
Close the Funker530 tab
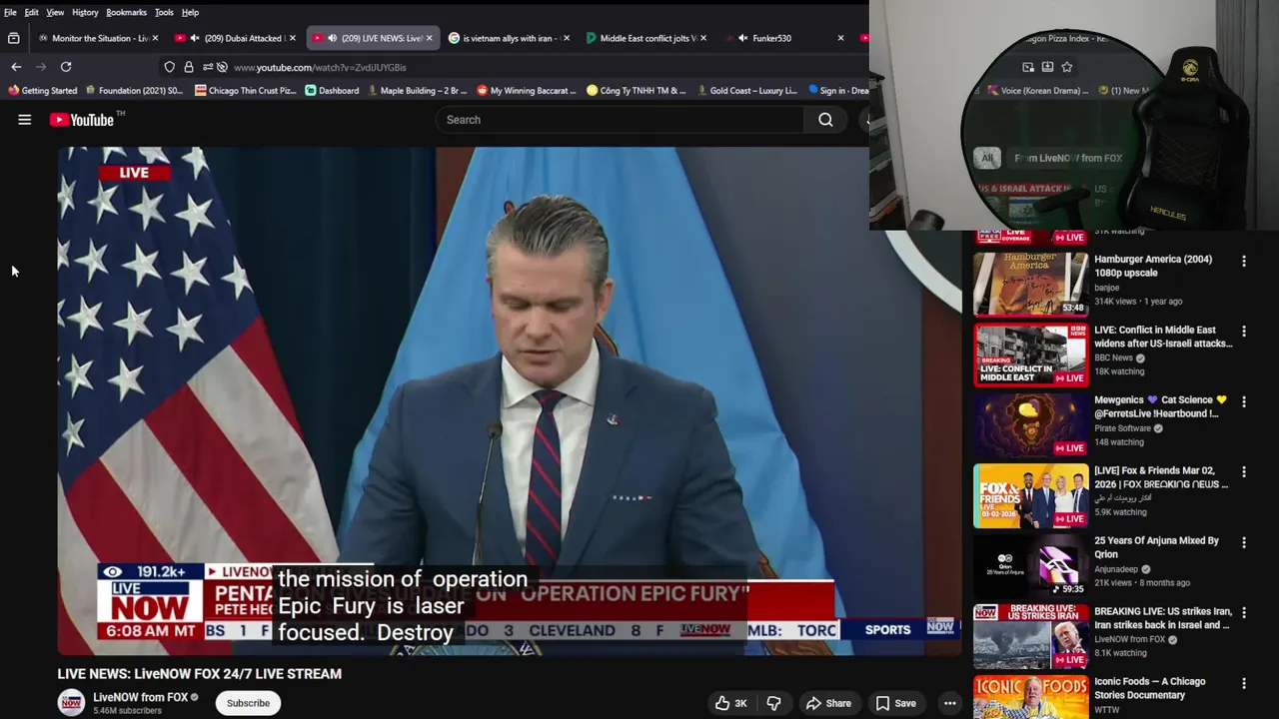click(x=840, y=38)
